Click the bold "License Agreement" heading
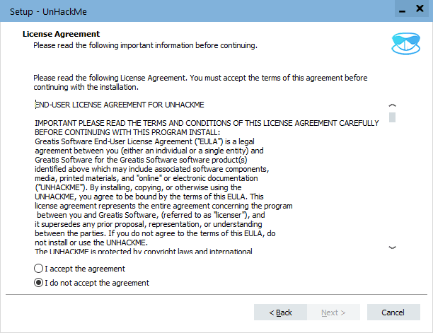 (61, 34)
